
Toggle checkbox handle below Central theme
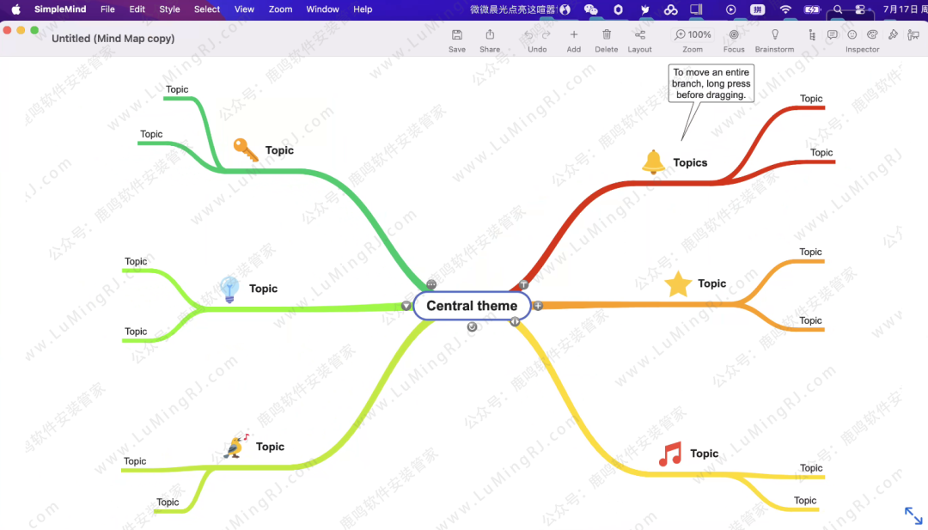click(472, 327)
